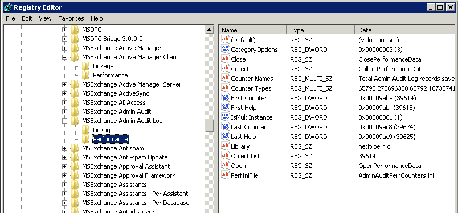The image size is (458, 213).
Task: Sort values by the Type column header
Action: click(321, 30)
